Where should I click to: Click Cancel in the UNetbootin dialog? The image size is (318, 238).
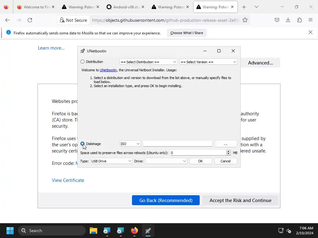225,161
